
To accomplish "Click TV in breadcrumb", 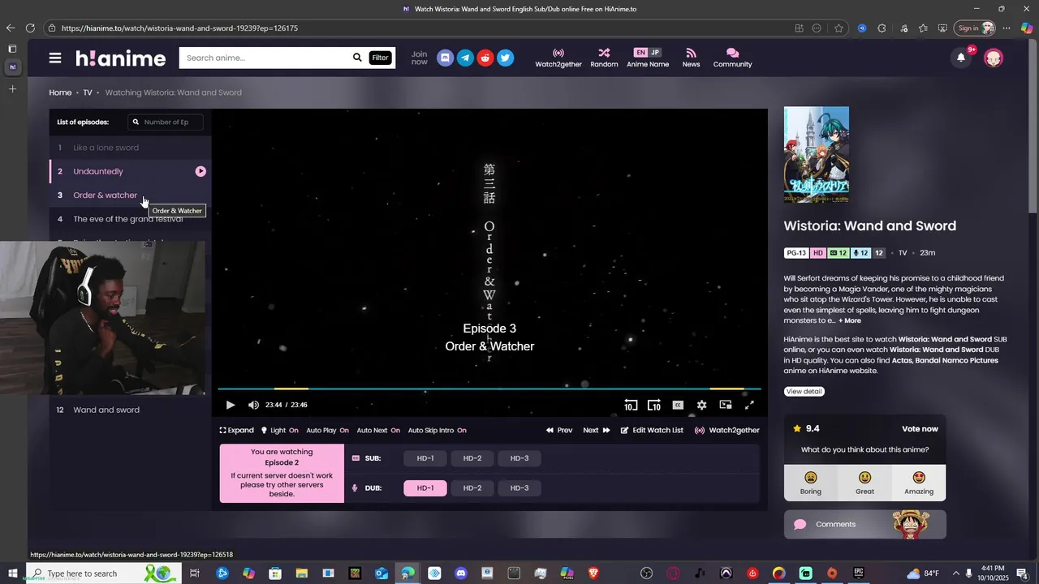I will pos(88,92).
